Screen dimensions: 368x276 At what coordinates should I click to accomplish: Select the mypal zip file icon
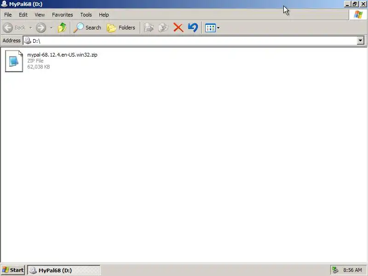pos(14,61)
